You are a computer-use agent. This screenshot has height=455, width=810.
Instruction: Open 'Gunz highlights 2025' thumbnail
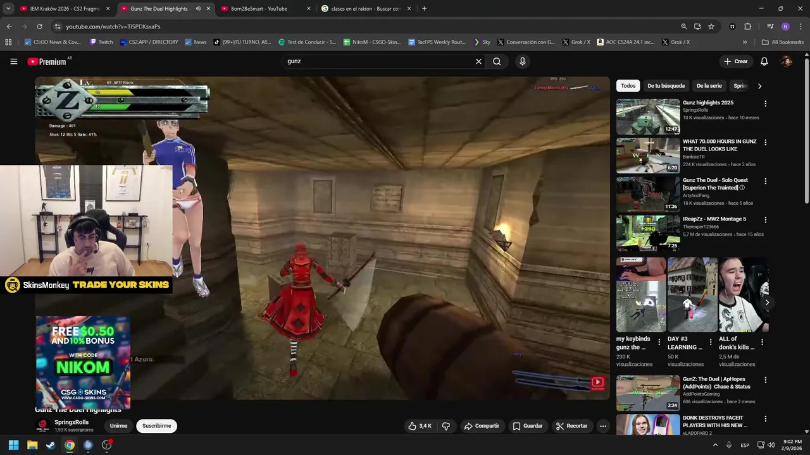[648, 116]
